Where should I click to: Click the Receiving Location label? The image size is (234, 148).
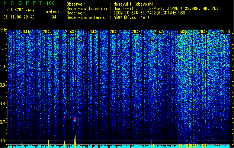(87, 9)
